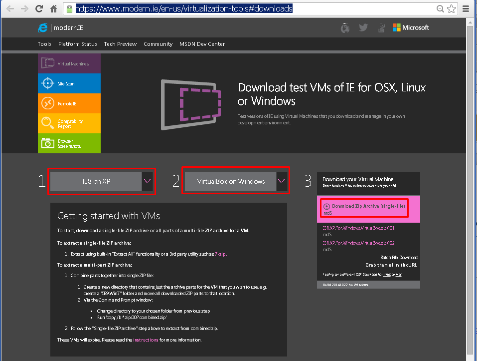The width and height of the screenshot is (477, 361).
Task: Click md5 link under zip.002 file
Action: tap(327, 250)
